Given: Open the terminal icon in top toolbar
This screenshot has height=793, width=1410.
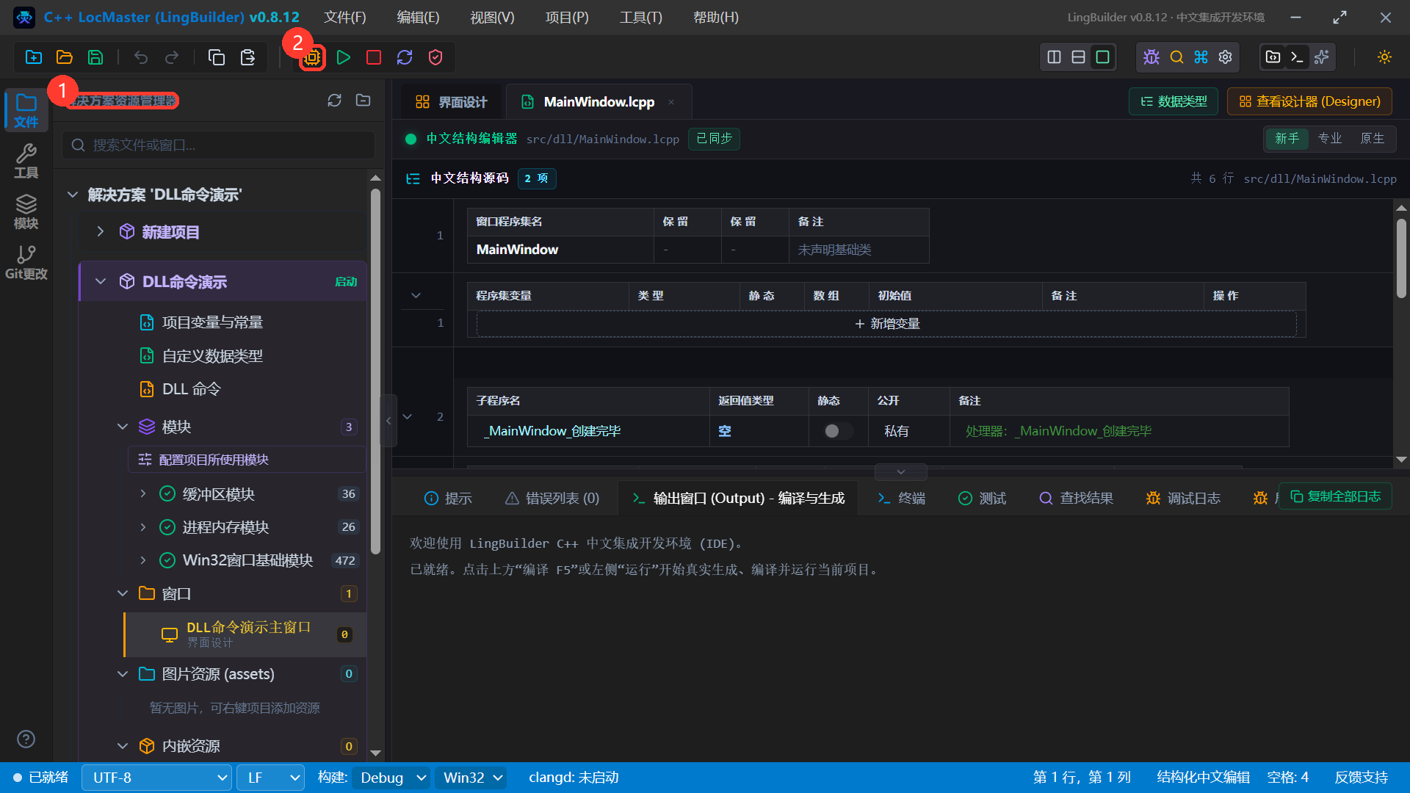Looking at the screenshot, I should point(1298,57).
